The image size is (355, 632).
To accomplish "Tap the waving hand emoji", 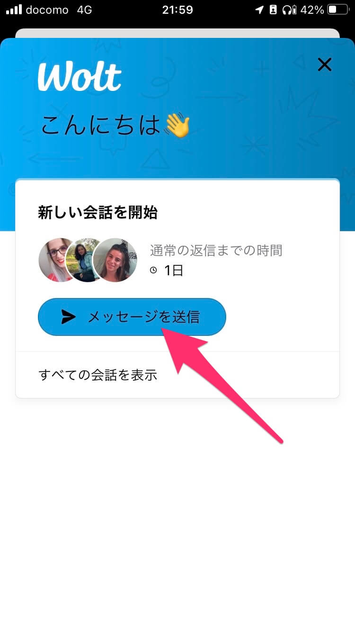I will pos(176,126).
